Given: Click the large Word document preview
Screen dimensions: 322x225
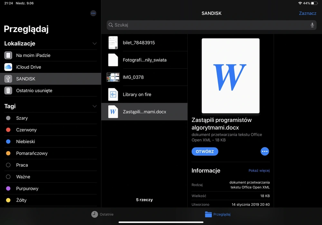Looking at the screenshot, I should (231, 76).
